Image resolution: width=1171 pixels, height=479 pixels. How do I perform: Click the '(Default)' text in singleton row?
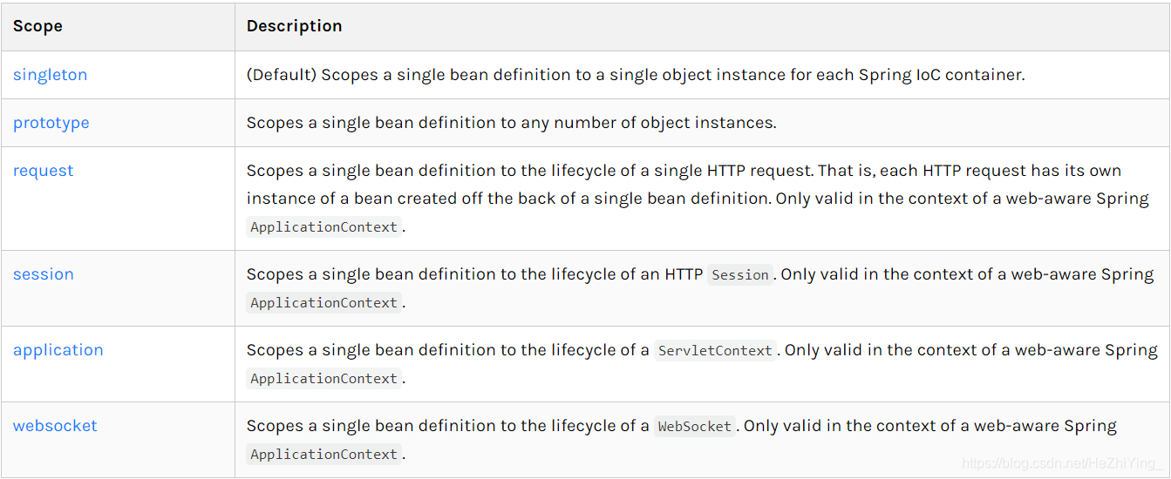tap(281, 75)
